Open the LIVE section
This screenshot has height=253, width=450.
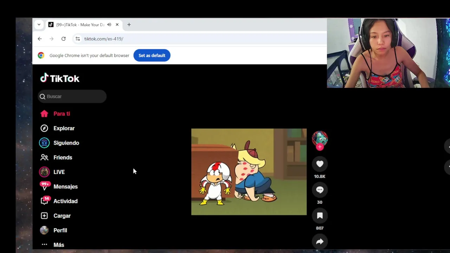[59, 172]
